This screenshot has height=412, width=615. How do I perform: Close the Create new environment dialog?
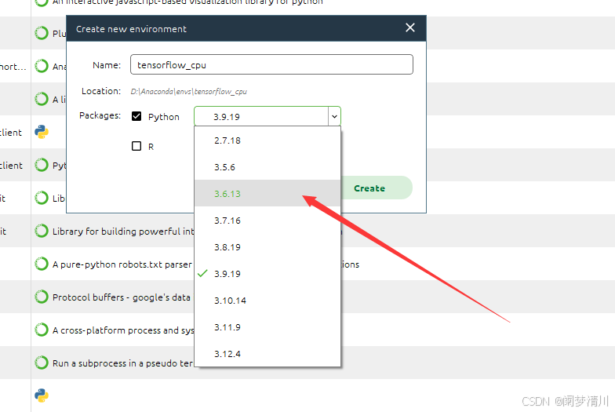coord(409,28)
